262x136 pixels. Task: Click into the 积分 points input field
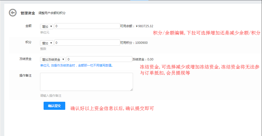coord(87,43)
